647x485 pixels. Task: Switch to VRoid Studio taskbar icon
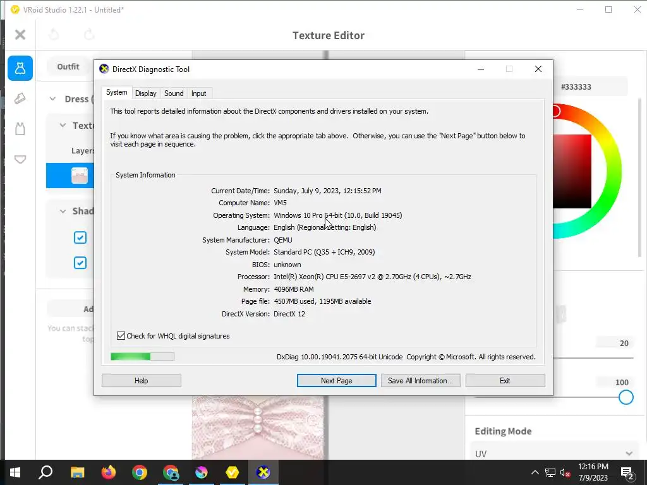click(x=233, y=472)
